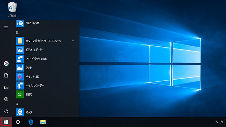226x127 pixels.
Task: Launch the フィードバック Hub icon
Action: 20,59
